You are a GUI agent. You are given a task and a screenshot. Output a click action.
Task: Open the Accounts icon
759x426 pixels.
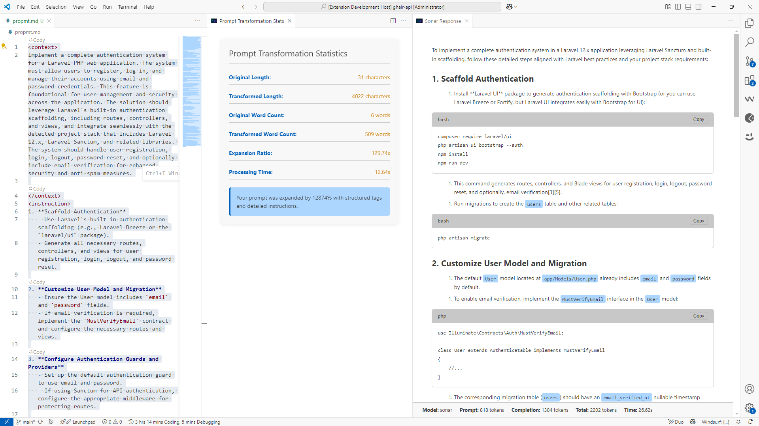click(749, 389)
